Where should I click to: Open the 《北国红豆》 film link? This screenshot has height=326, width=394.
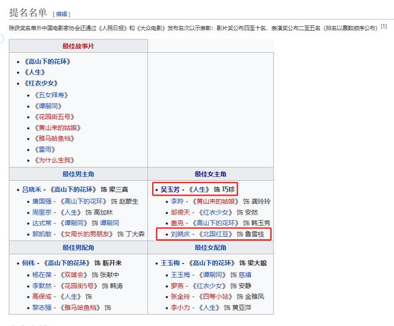click(215, 234)
